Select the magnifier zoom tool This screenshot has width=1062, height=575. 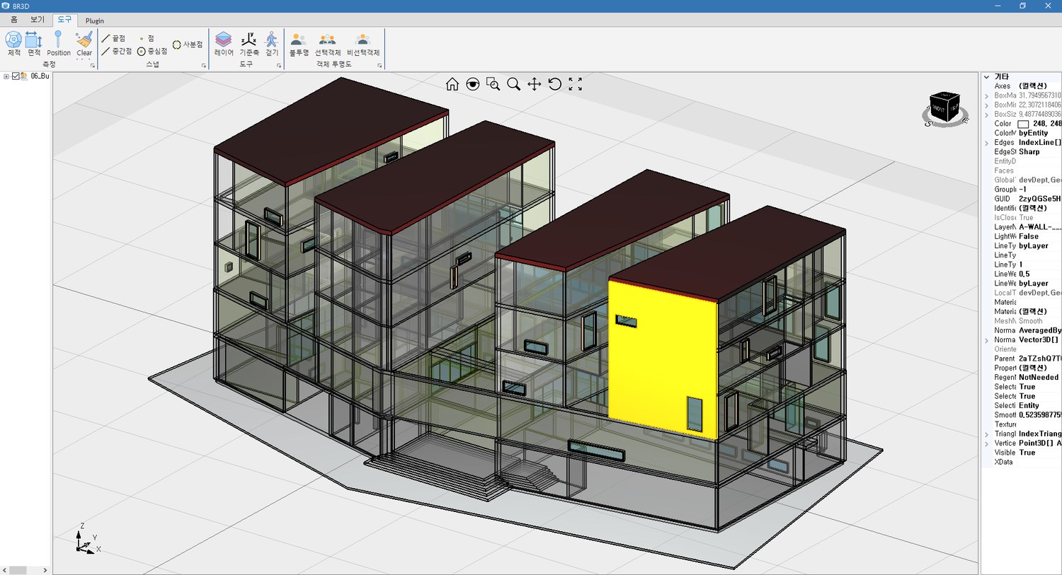click(x=514, y=84)
